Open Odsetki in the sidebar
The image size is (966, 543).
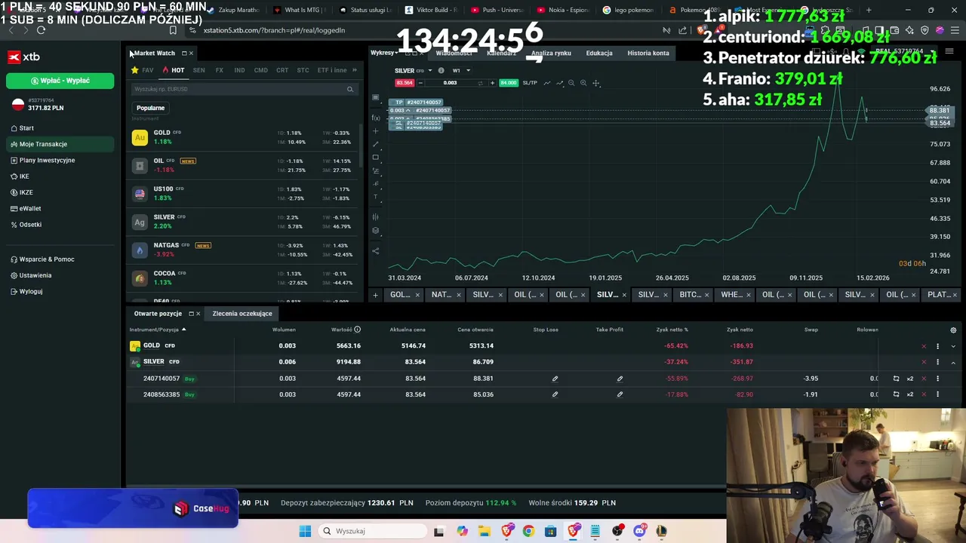26,225
